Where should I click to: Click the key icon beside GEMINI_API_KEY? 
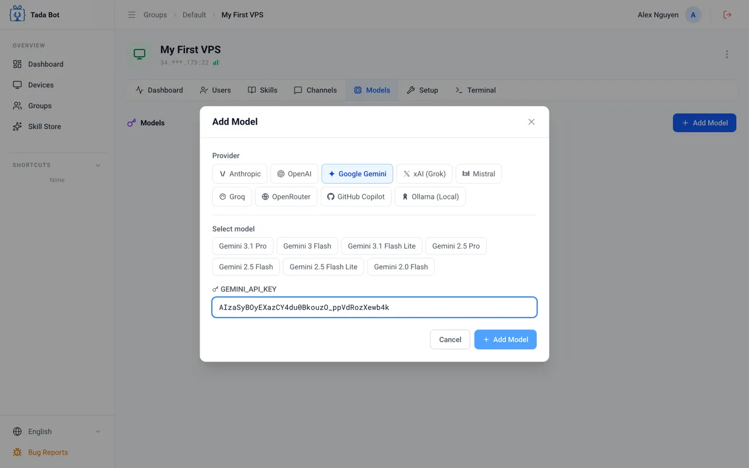tap(215, 289)
